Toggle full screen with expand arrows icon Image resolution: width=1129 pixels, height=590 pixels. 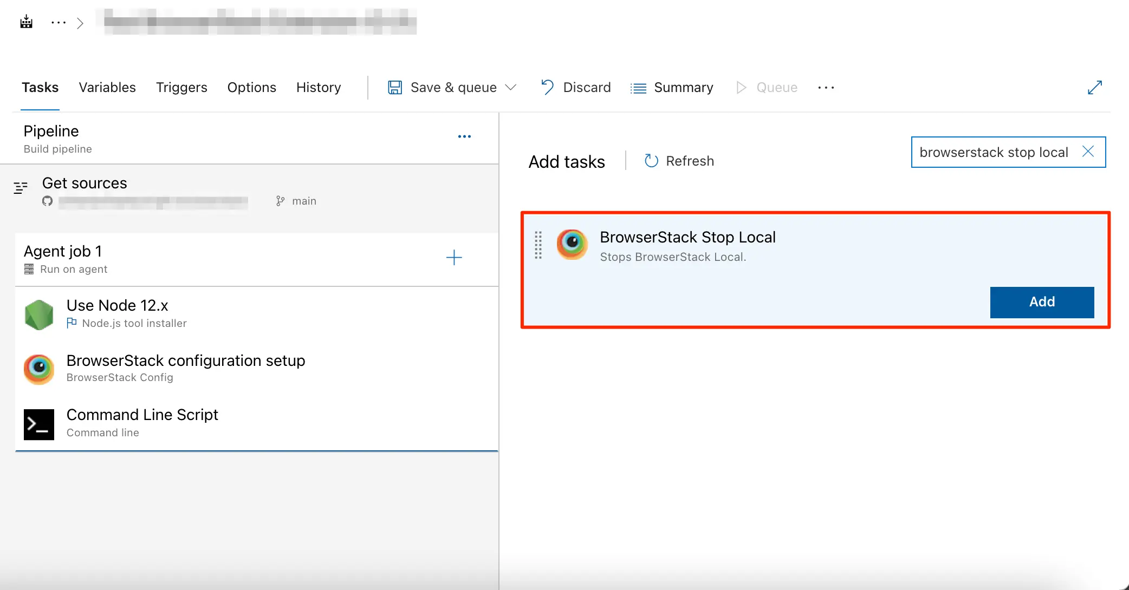1094,88
